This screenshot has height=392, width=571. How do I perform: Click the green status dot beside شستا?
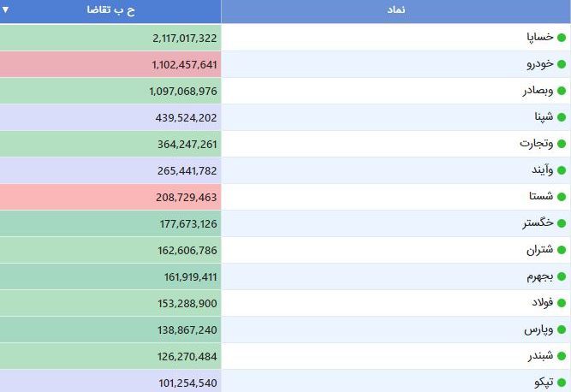point(562,197)
